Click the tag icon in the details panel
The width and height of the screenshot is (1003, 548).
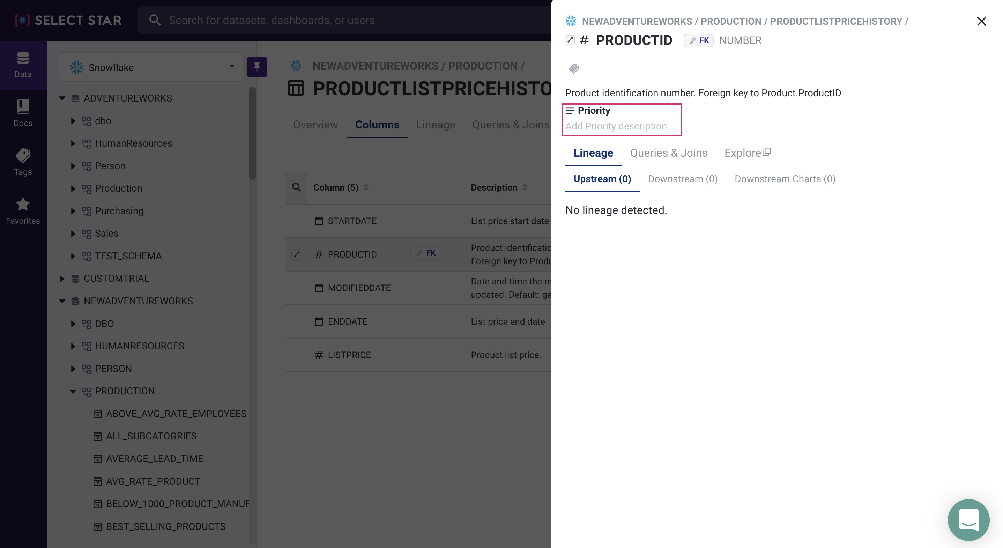(573, 69)
